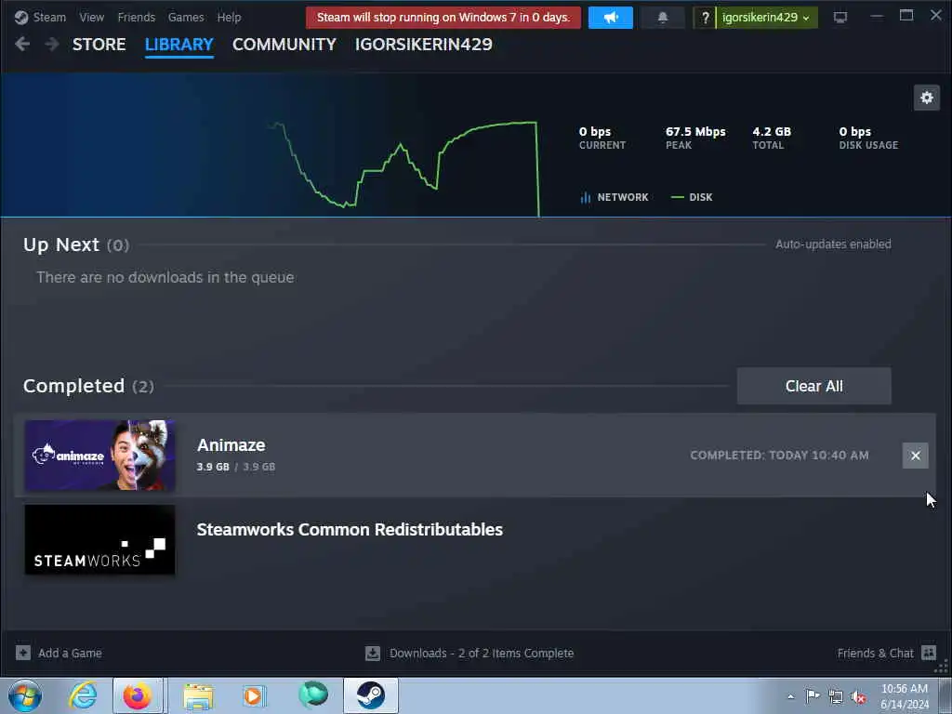This screenshot has height=714, width=952.
Task: Open the Help menu
Action: pos(229,17)
